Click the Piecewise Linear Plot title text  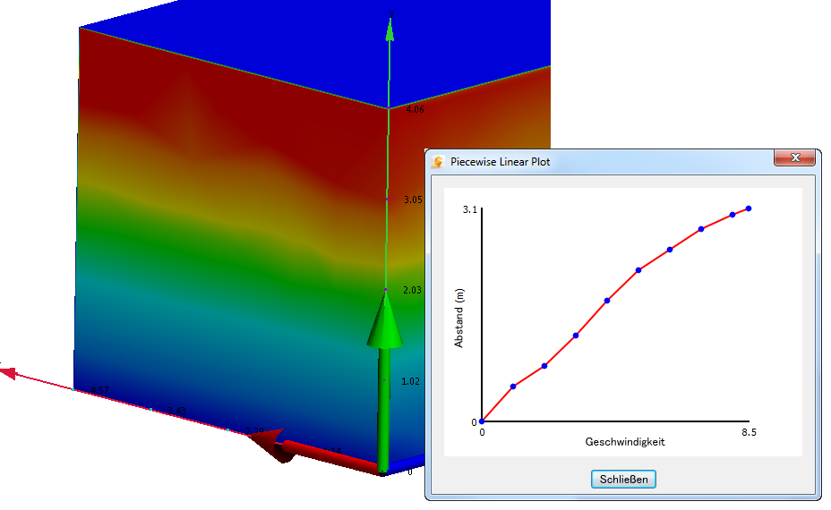pos(500,162)
